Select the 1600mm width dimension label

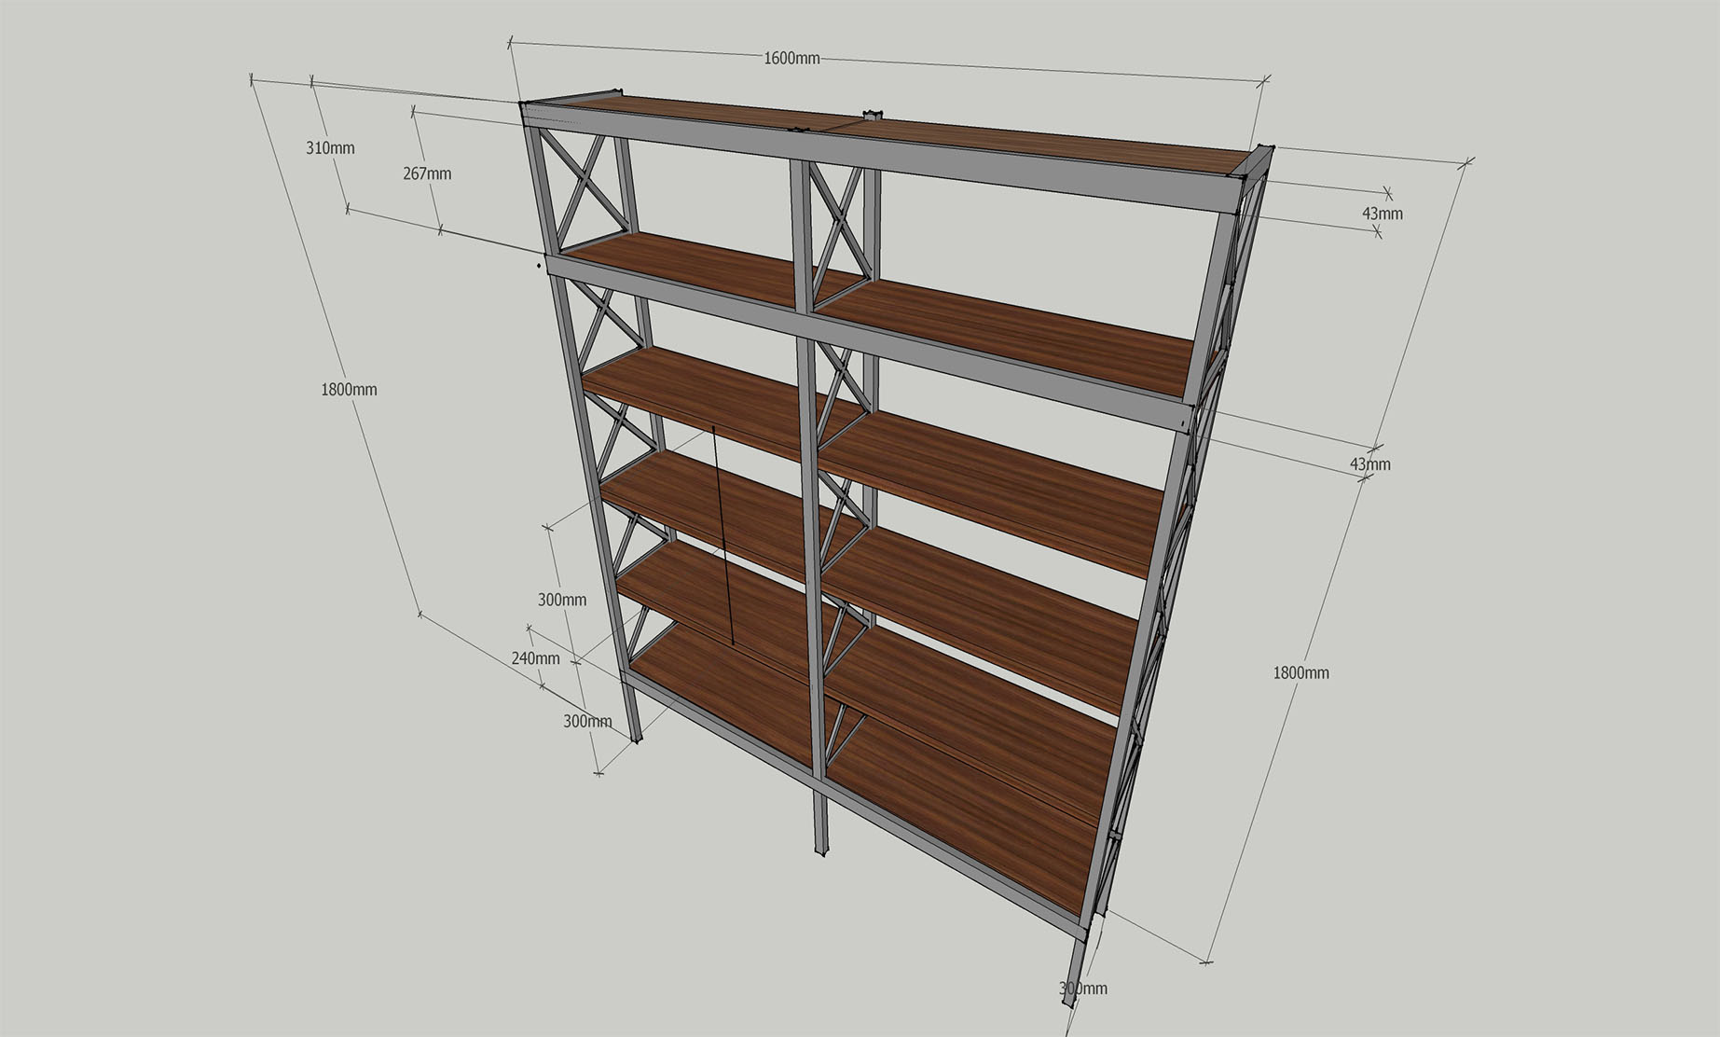(791, 59)
